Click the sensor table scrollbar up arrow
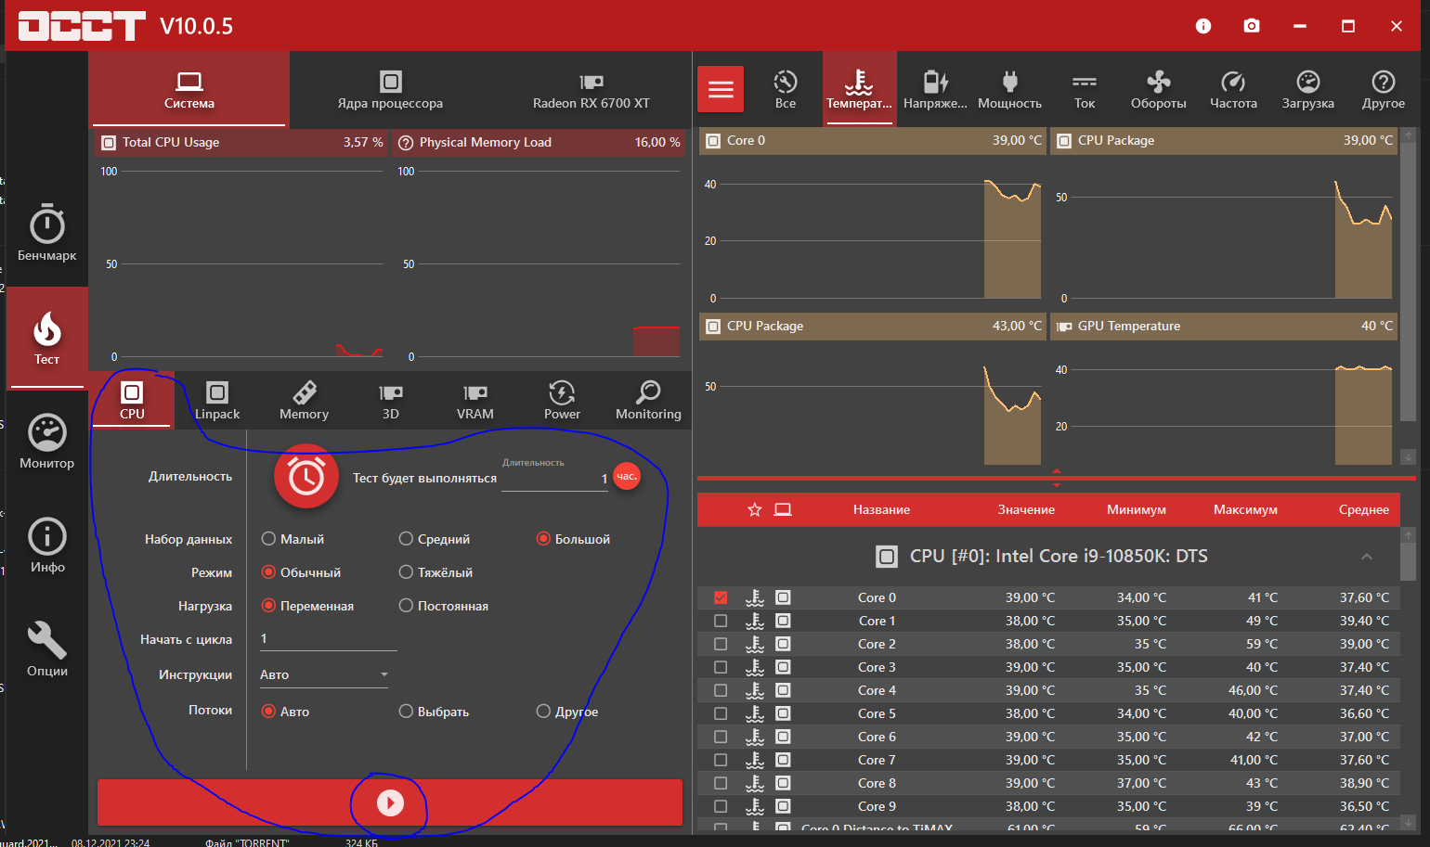This screenshot has width=1430, height=847. 1409,535
